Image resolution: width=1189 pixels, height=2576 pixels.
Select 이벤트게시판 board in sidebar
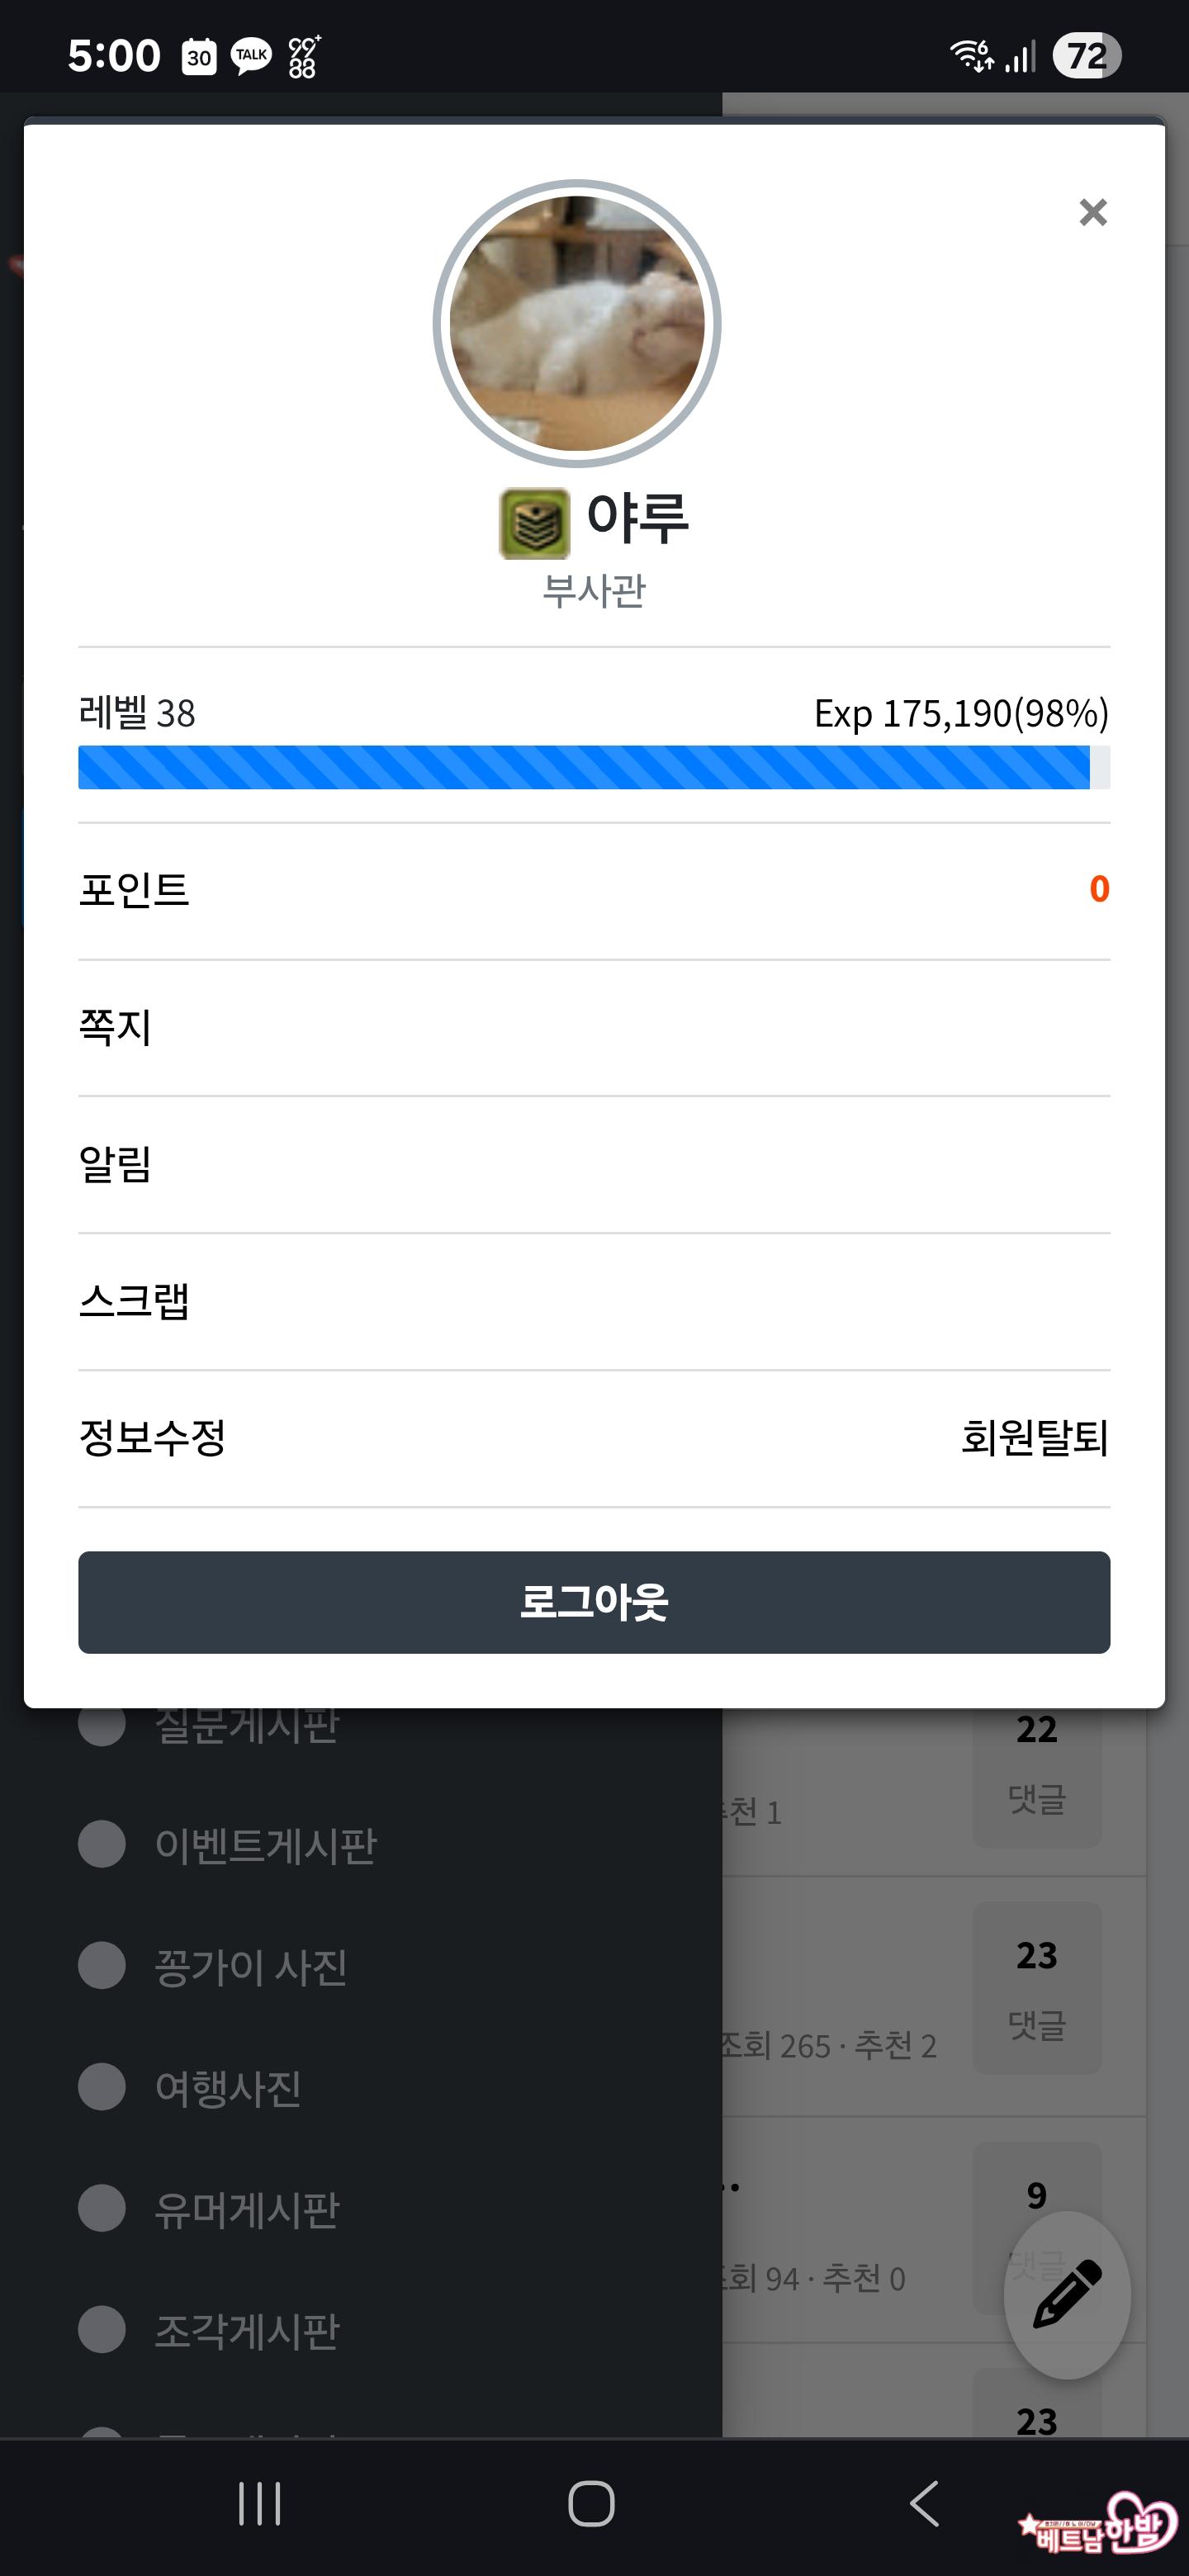[265, 1845]
